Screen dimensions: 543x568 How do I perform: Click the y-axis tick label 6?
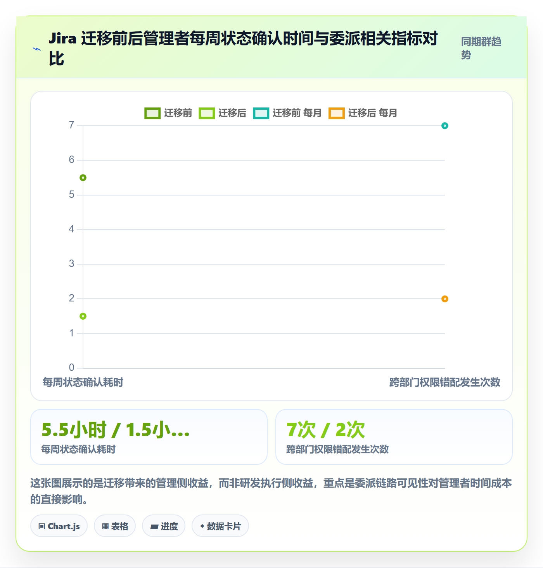pos(72,159)
